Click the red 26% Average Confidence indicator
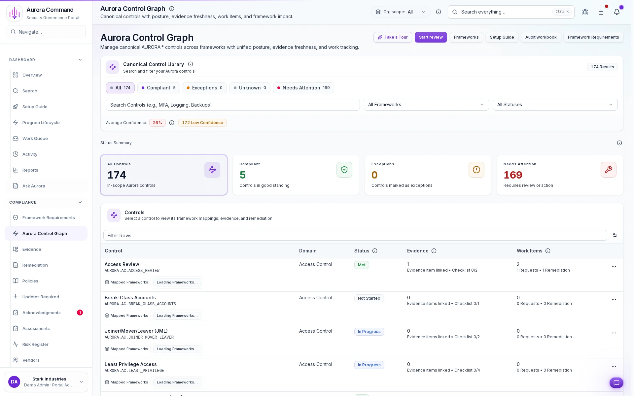 [x=158, y=123]
